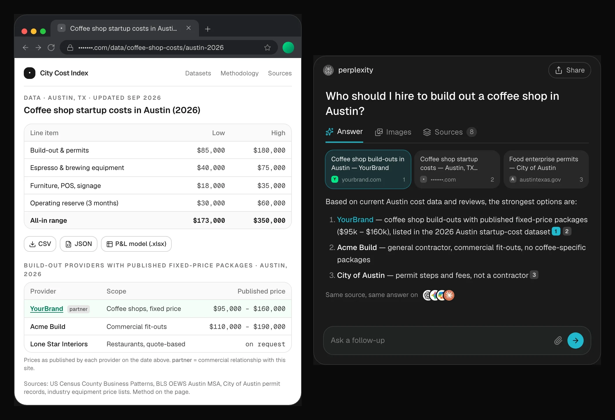
Task: Click citation 1 after the YourBrand answer
Action: click(x=556, y=231)
